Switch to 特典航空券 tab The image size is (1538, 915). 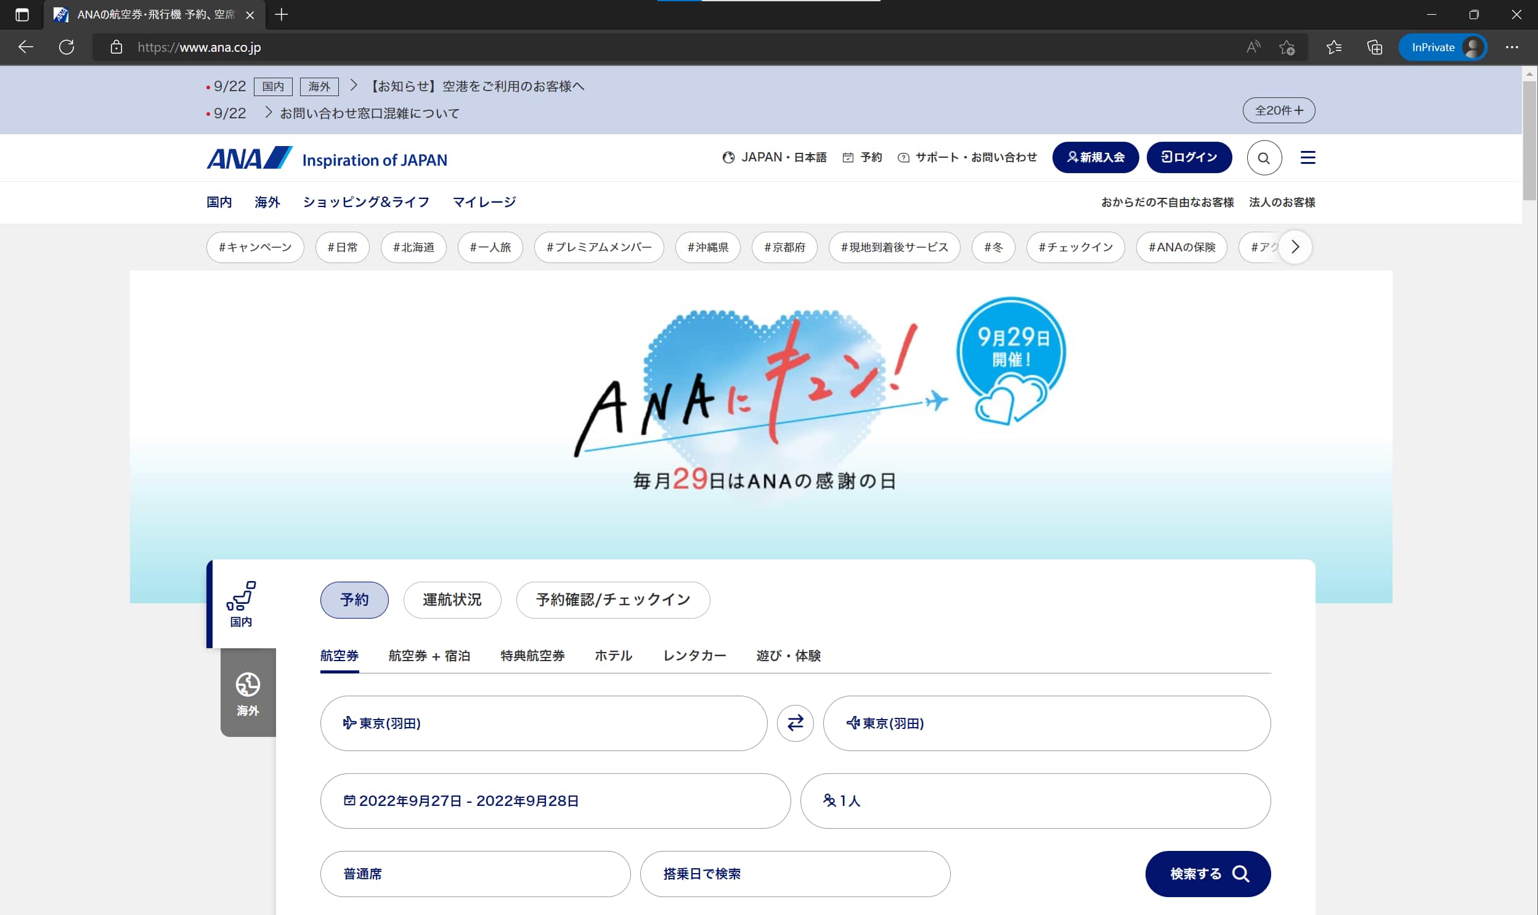[x=532, y=656]
